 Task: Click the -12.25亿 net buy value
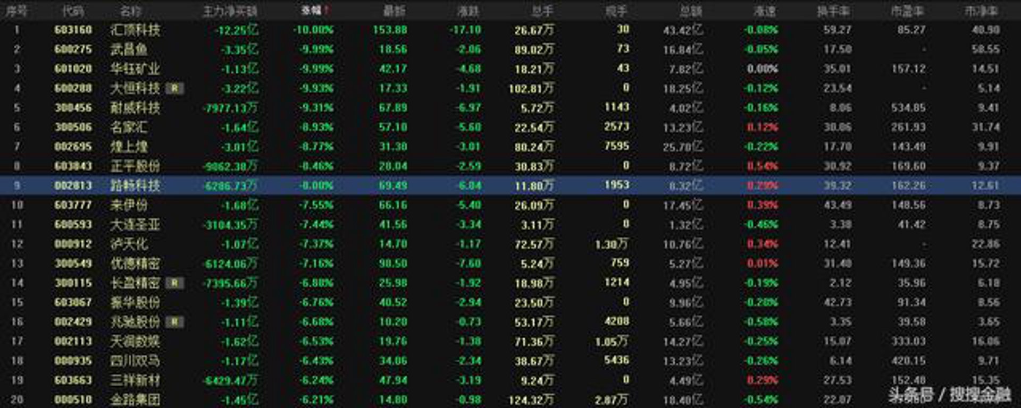(x=237, y=30)
